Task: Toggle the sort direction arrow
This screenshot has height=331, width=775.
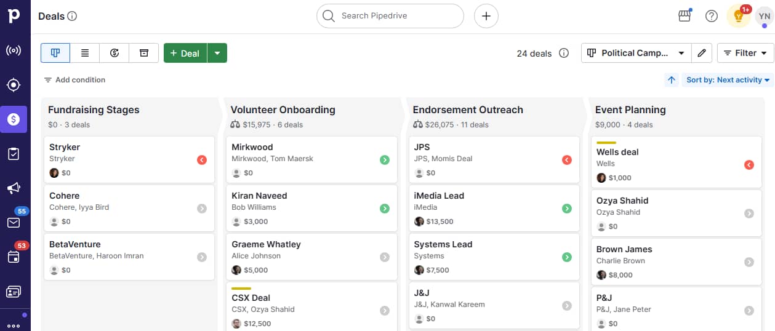Action: 672,80
